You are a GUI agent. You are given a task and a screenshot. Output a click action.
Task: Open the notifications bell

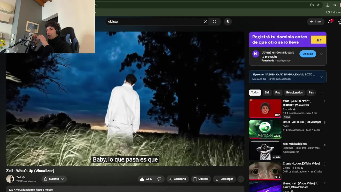(330, 22)
